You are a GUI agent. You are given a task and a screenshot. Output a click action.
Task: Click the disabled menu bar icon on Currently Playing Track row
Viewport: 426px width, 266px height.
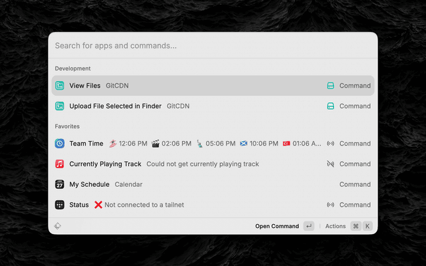pos(330,164)
